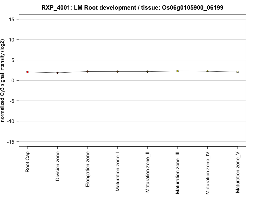Screen dimensions: 265x199
Task: Click the Maturation zone_I data marker
Action: click(x=118, y=72)
